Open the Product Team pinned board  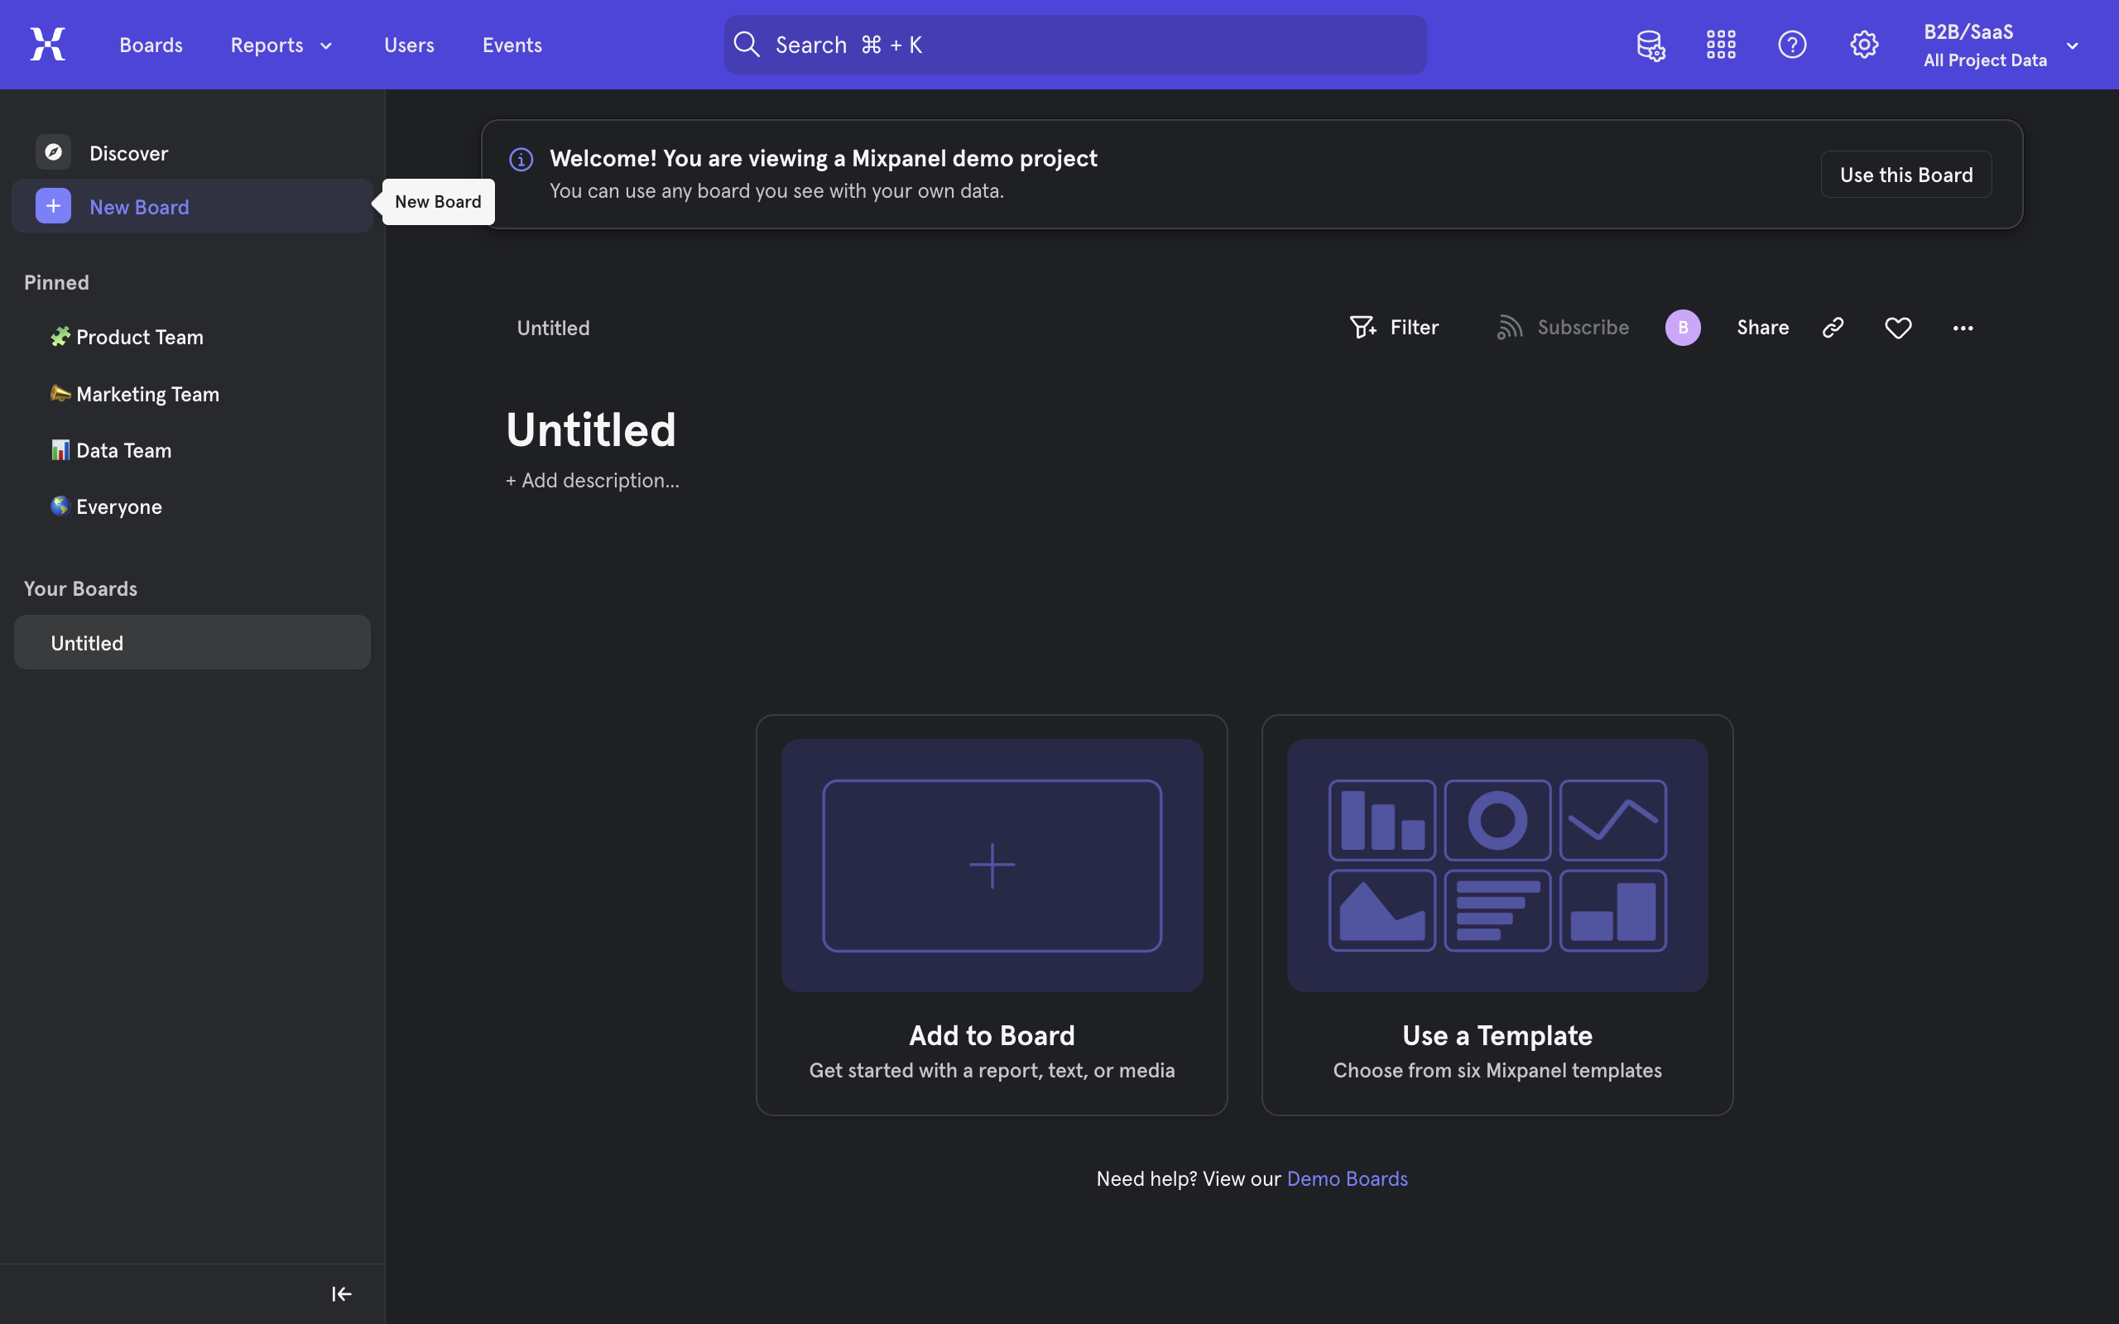click(126, 337)
